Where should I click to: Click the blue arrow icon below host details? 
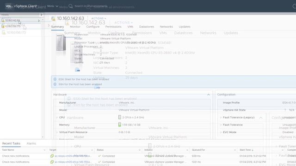[77, 70]
